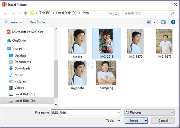This screenshot has width=180, height=128.
Task: Select Microsoft PowerPoint in navigation pane
Action: pyautogui.click(x=25, y=32)
